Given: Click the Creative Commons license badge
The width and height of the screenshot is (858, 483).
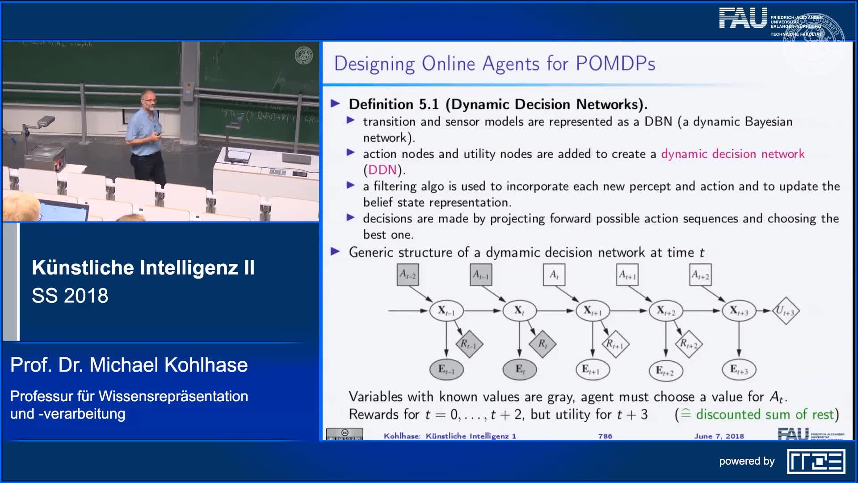Looking at the screenshot, I should pos(344,434).
